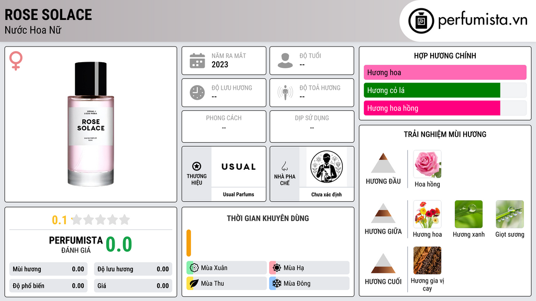
Task: Click the orange recommended time bar
Action: click(188, 243)
